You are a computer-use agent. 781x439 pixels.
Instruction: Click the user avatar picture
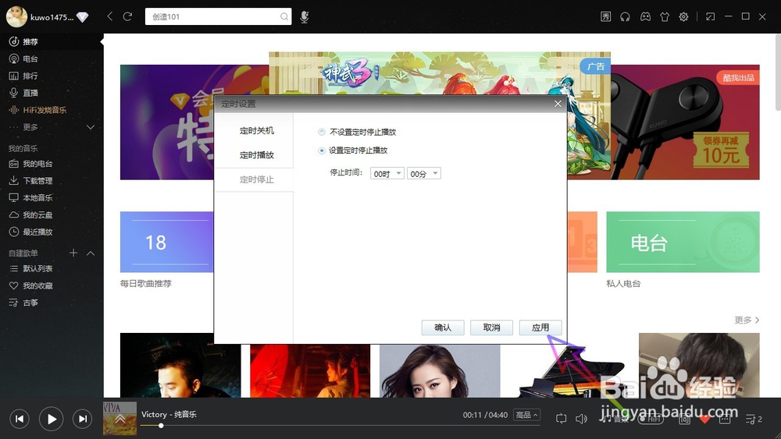pos(16,17)
